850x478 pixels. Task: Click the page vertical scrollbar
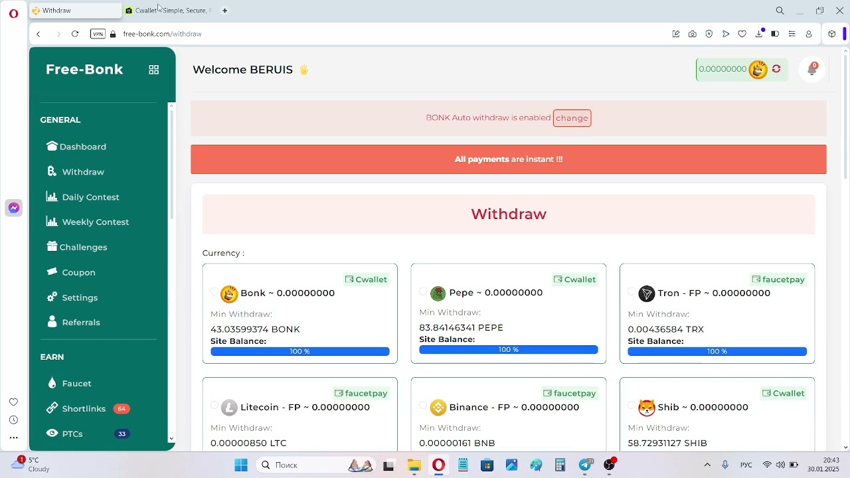coord(845,116)
